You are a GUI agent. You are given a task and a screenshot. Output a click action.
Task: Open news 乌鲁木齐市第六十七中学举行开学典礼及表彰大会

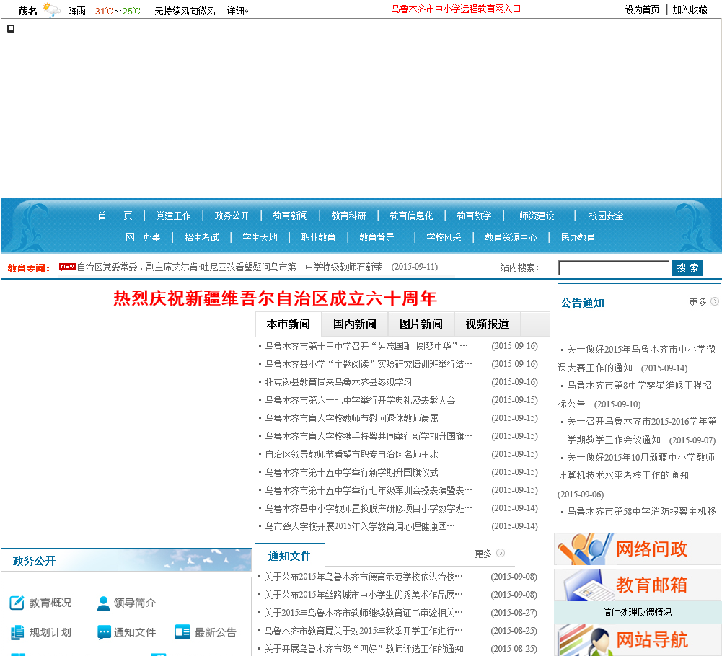(x=360, y=400)
